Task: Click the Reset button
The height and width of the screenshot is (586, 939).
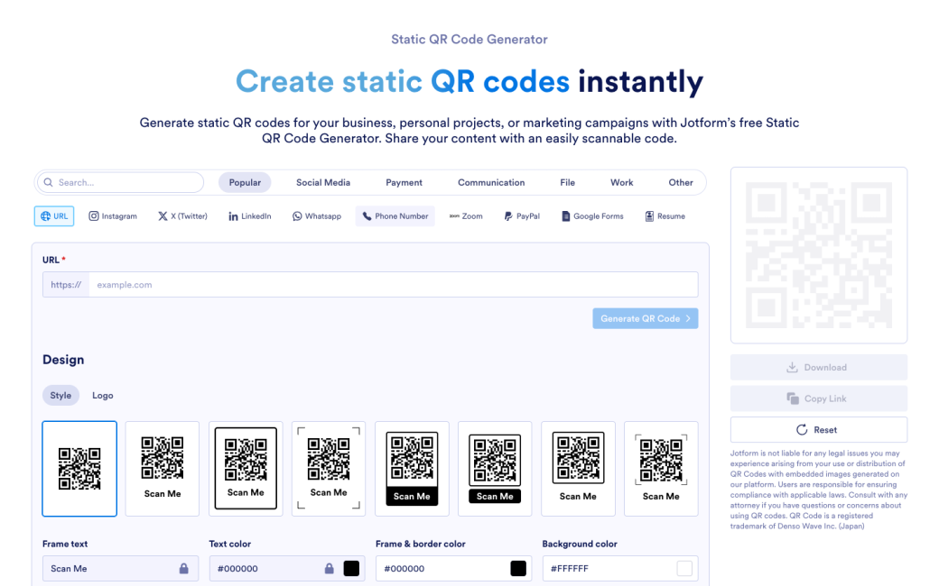Action: (x=819, y=429)
